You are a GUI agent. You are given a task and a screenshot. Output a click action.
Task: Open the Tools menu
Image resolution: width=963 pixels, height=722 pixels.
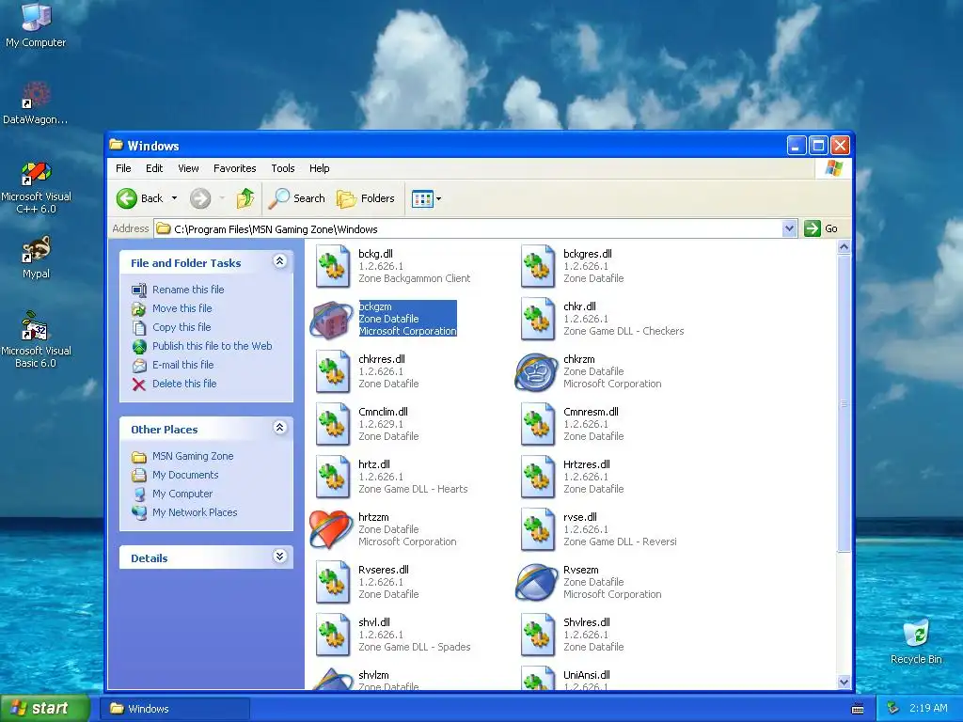(283, 168)
